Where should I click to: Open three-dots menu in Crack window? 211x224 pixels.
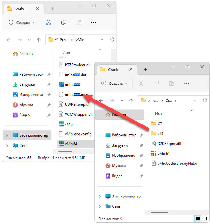tap(186, 84)
